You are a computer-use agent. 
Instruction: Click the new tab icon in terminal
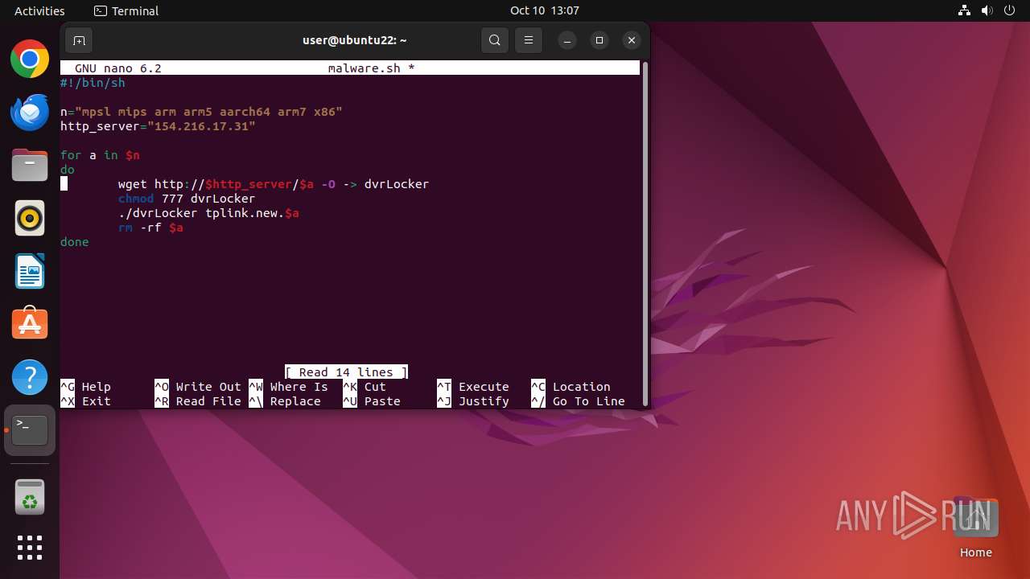79,40
